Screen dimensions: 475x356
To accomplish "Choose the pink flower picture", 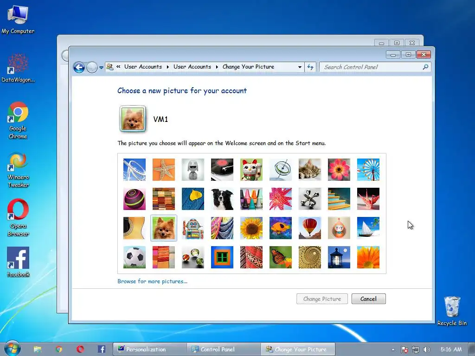I will (x=339, y=170).
